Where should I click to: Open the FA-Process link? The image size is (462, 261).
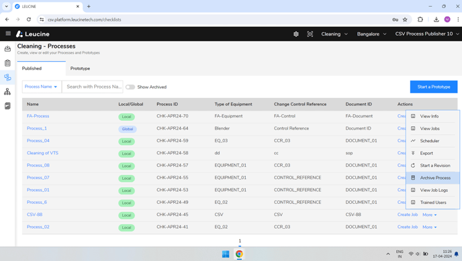38,116
